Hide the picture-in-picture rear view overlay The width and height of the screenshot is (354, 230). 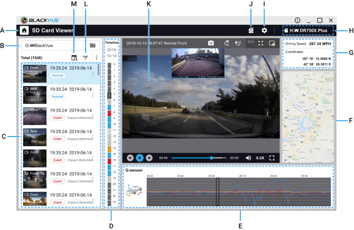[x=272, y=43]
